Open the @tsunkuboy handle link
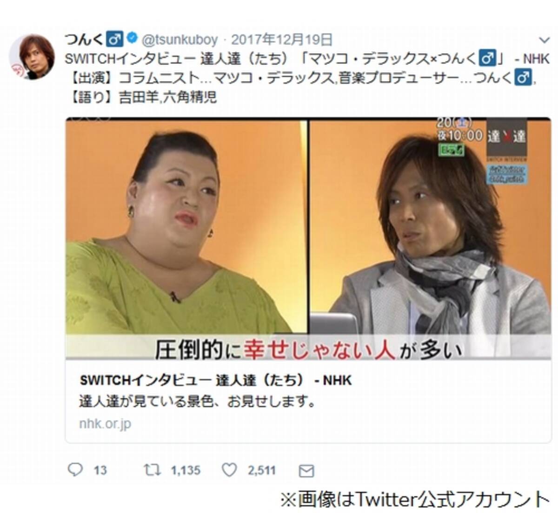 [x=179, y=39]
